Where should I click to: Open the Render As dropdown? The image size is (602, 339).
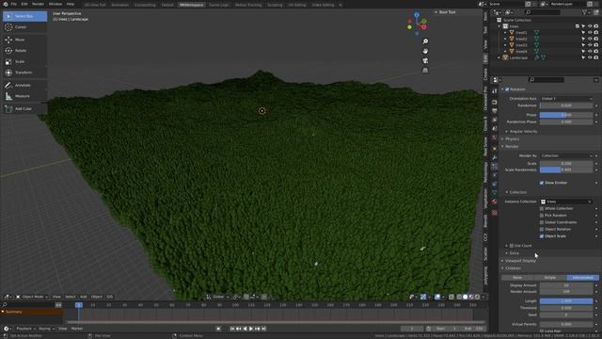pos(566,155)
